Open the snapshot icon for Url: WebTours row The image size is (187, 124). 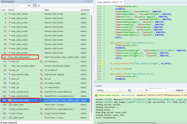click(41, 62)
